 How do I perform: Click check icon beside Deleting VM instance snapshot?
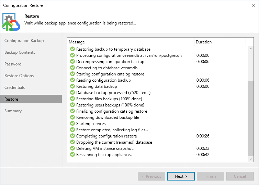point(72,148)
